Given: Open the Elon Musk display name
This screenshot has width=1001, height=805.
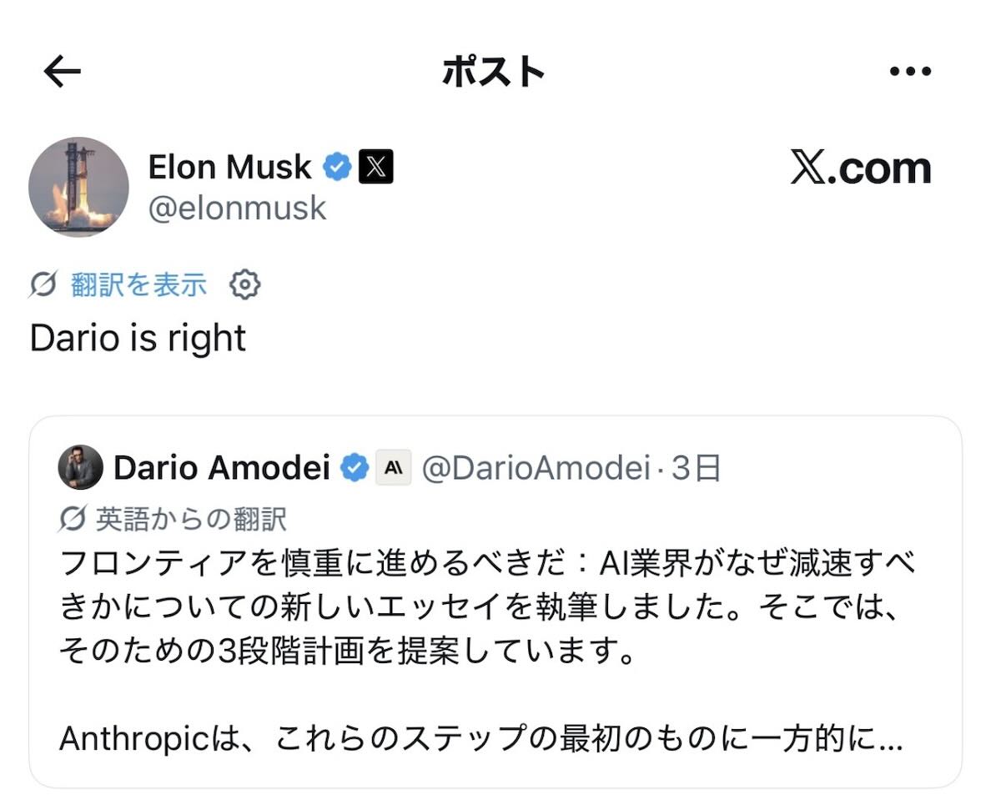Looking at the screenshot, I should (230, 168).
